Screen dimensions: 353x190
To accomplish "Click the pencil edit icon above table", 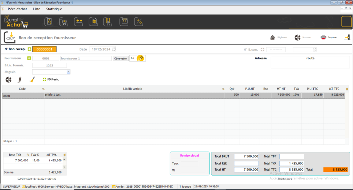I will [x=20, y=80].
